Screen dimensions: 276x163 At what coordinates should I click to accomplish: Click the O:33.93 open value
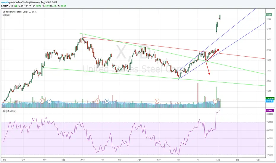coord(37,6)
